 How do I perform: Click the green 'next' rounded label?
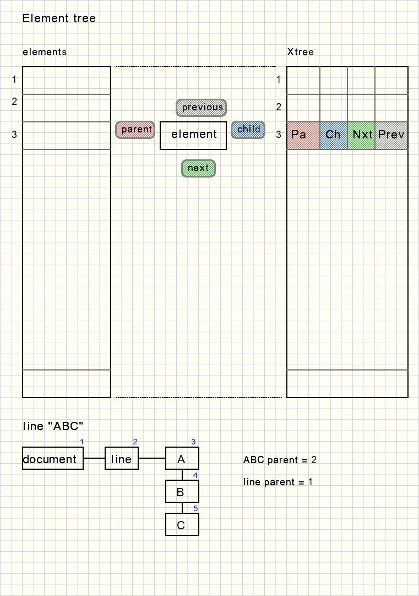[x=198, y=168]
